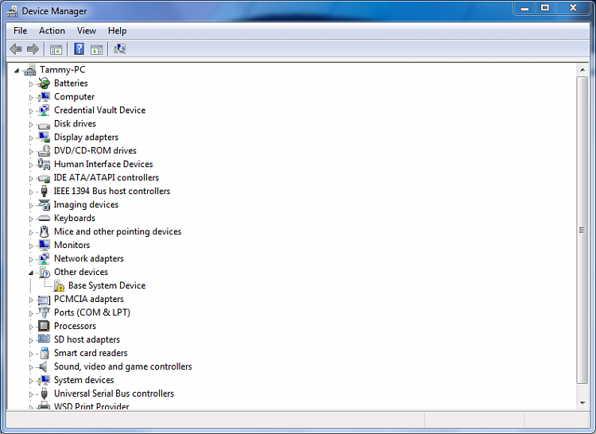Click the Device Manager title bar icon
Viewport: 596px width, 434px height.
point(12,11)
